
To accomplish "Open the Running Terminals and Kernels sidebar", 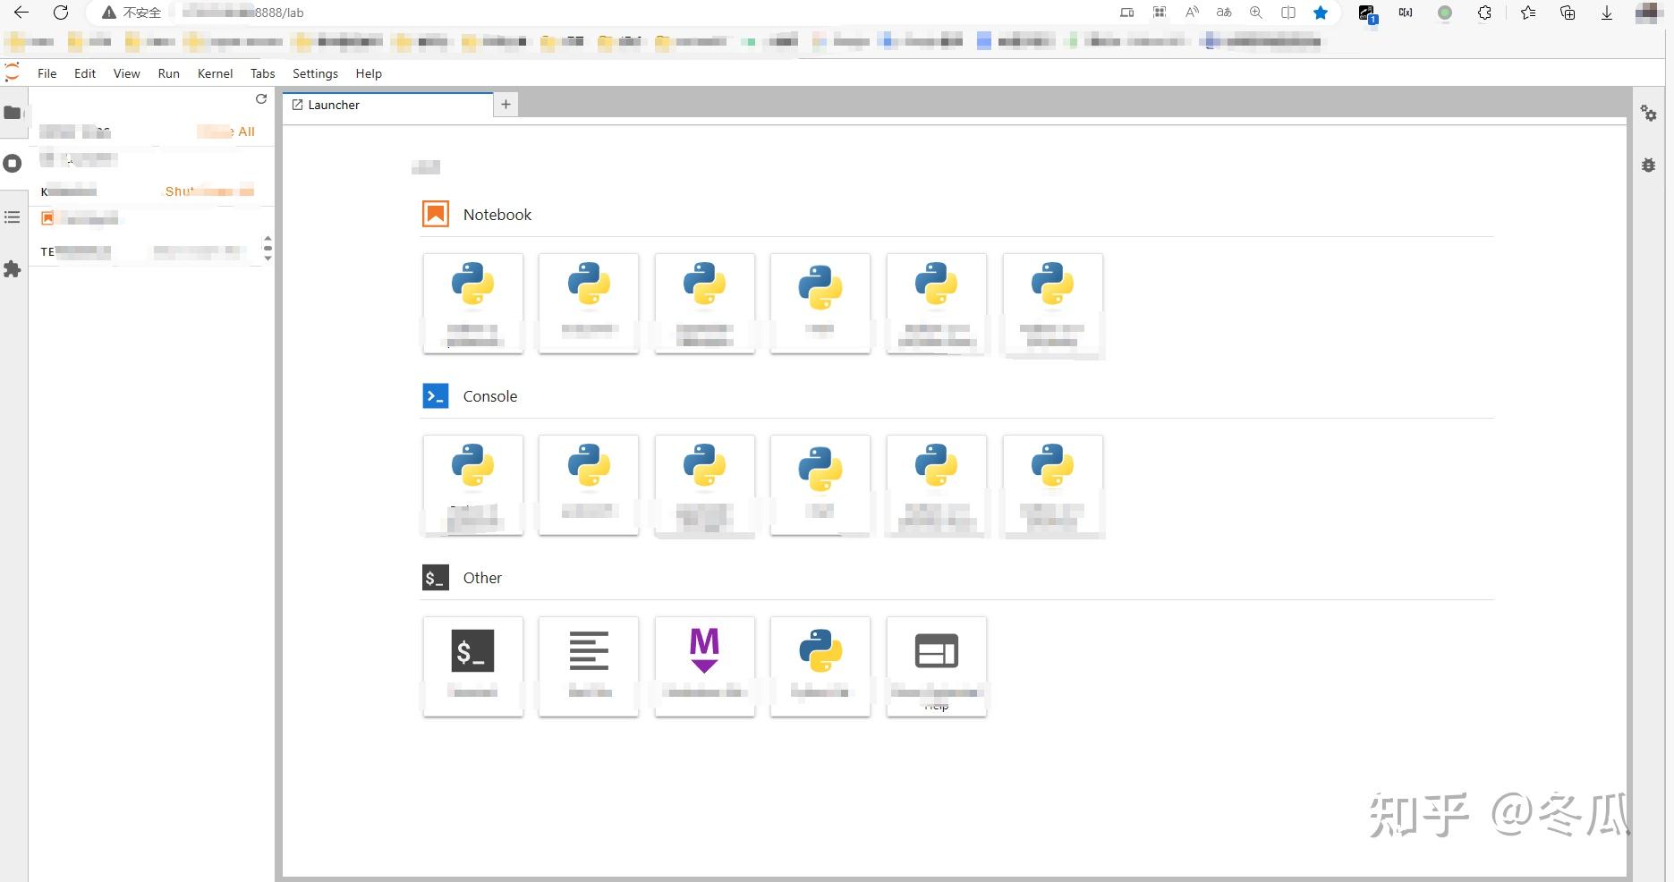I will coord(13,164).
